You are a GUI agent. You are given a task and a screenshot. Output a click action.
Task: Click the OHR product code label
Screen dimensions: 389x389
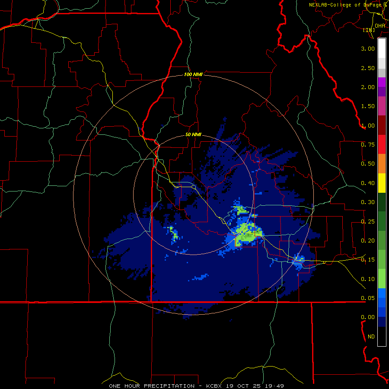pyautogui.click(x=380, y=26)
